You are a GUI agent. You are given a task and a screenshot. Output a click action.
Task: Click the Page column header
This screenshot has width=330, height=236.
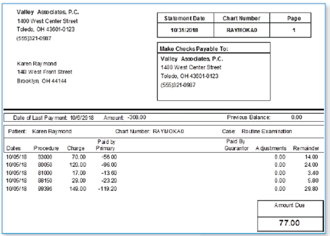tap(294, 18)
